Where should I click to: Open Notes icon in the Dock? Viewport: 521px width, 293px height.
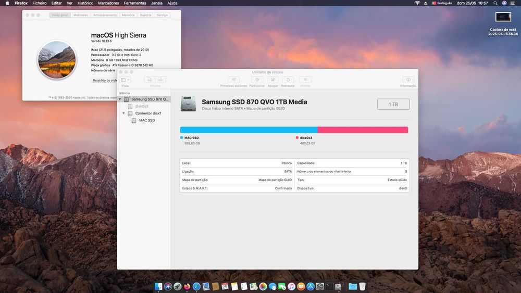pos(234,286)
